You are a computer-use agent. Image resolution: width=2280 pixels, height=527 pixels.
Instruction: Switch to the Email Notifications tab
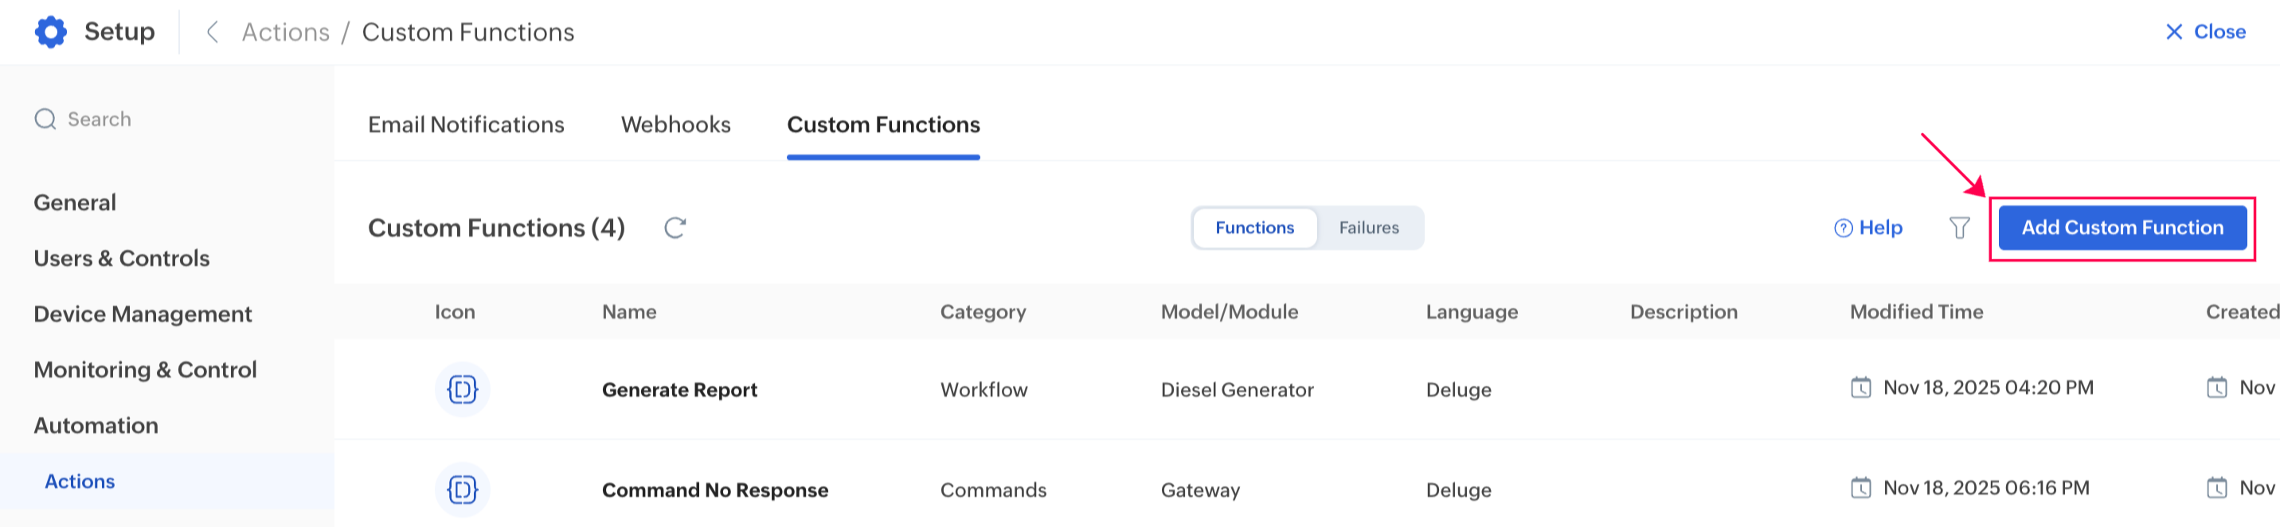466,125
